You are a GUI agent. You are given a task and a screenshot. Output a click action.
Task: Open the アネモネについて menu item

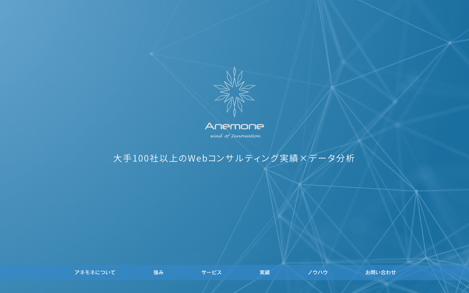(95, 272)
